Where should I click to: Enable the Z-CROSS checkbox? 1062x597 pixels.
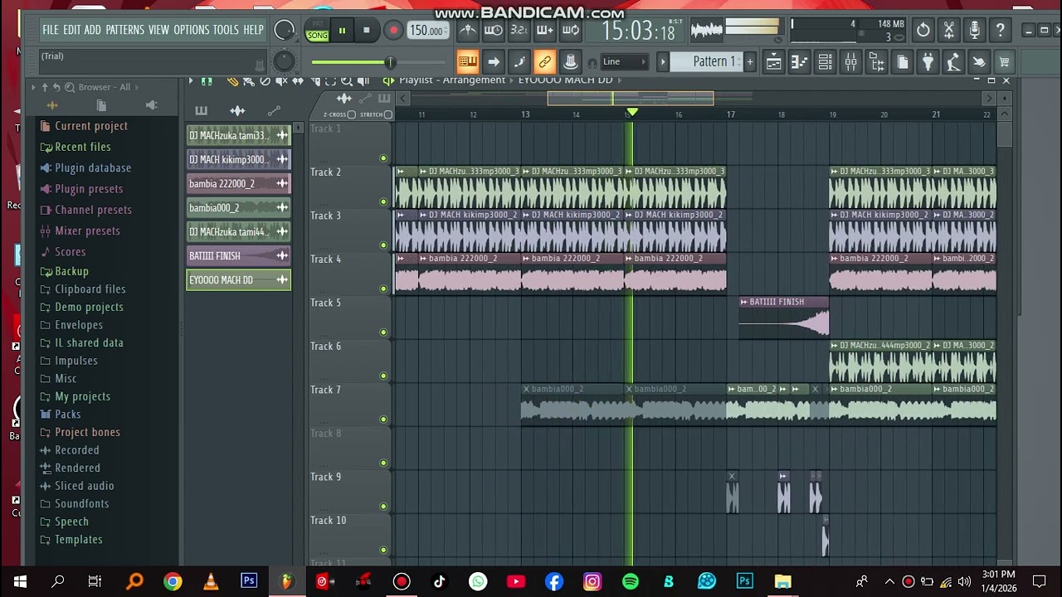point(352,114)
